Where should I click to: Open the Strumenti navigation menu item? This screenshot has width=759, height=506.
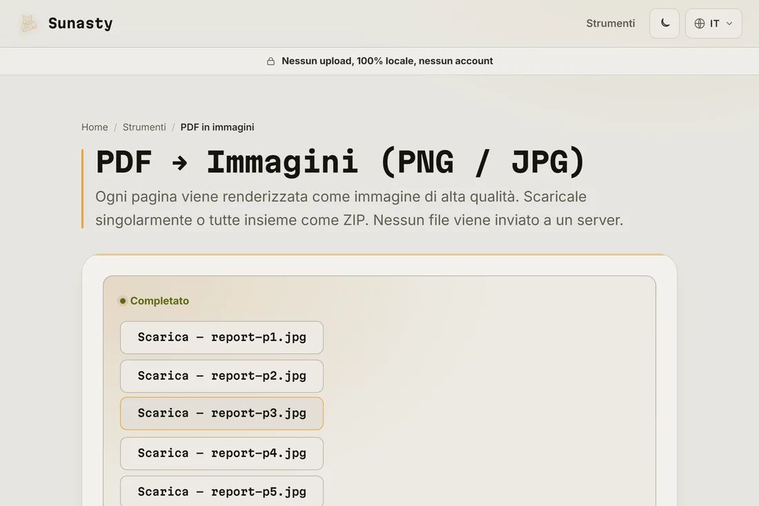point(611,23)
